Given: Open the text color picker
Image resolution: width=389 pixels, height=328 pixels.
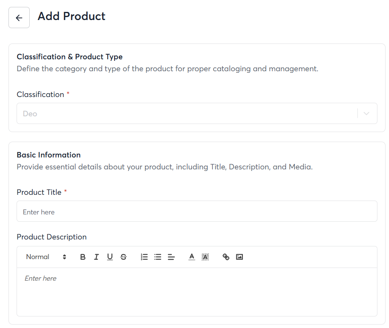Looking at the screenshot, I should (192, 257).
